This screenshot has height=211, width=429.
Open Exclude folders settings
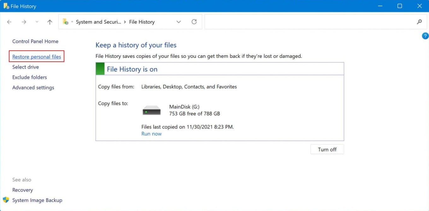30,77
